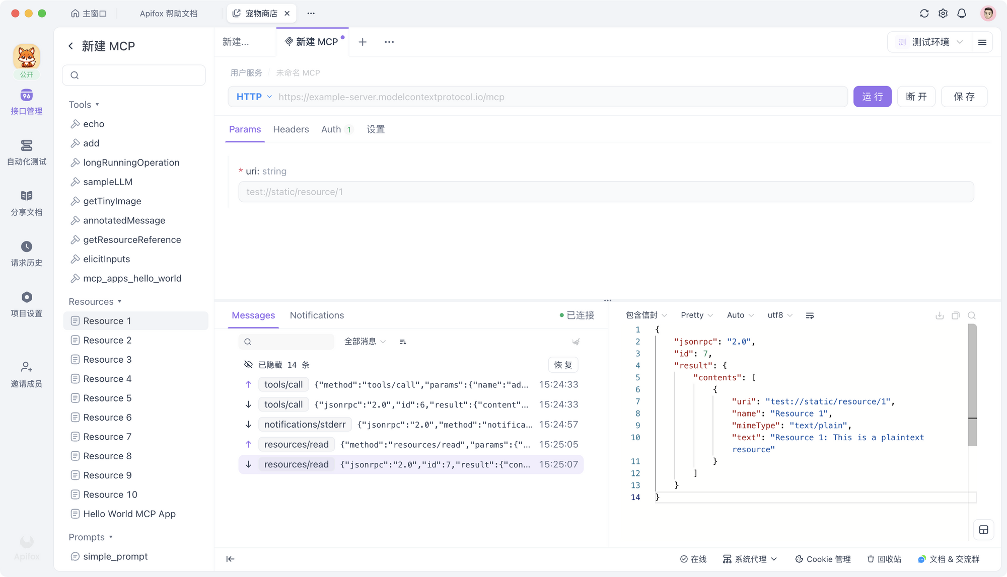This screenshot has width=1007, height=577.
Task: Click the uri parameter input field
Action: point(606,192)
